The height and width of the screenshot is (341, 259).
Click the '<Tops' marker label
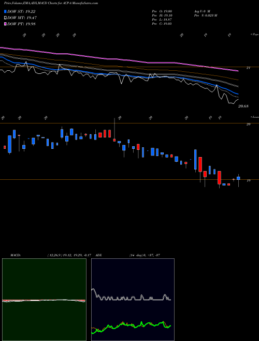point(254,35)
